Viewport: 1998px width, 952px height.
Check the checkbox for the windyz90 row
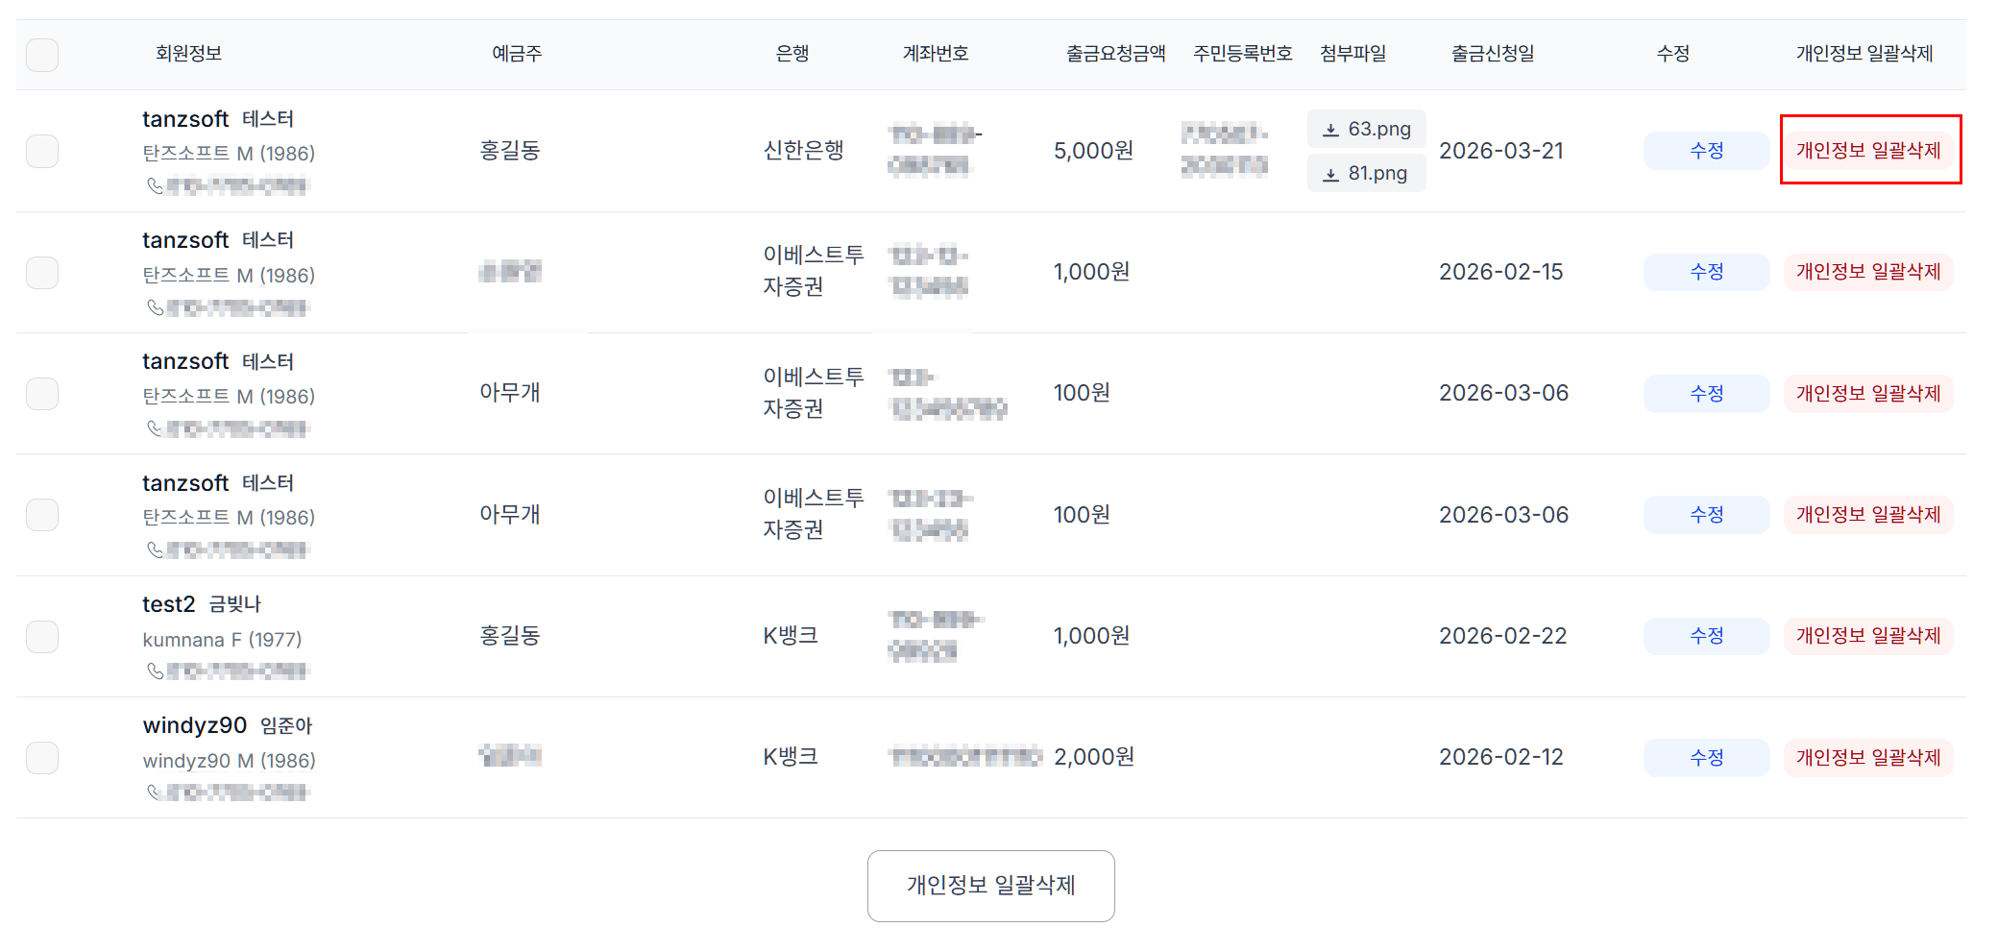point(41,757)
